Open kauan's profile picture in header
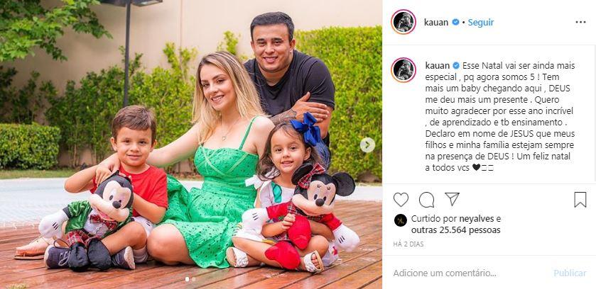Viewport: 596px width, 289px height. pyautogui.click(x=403, y=22)
